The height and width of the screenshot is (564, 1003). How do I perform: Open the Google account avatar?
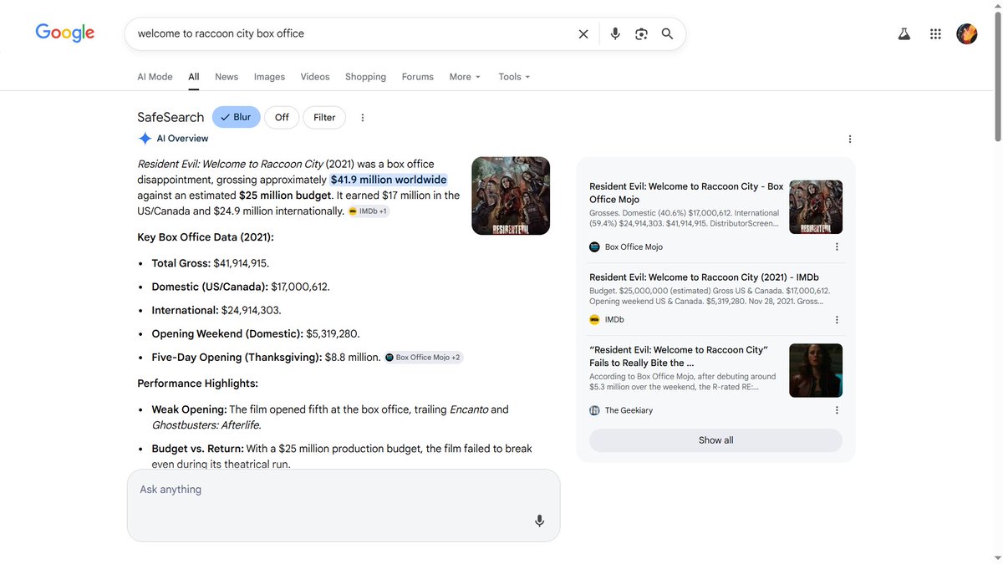tap(967, 34)
